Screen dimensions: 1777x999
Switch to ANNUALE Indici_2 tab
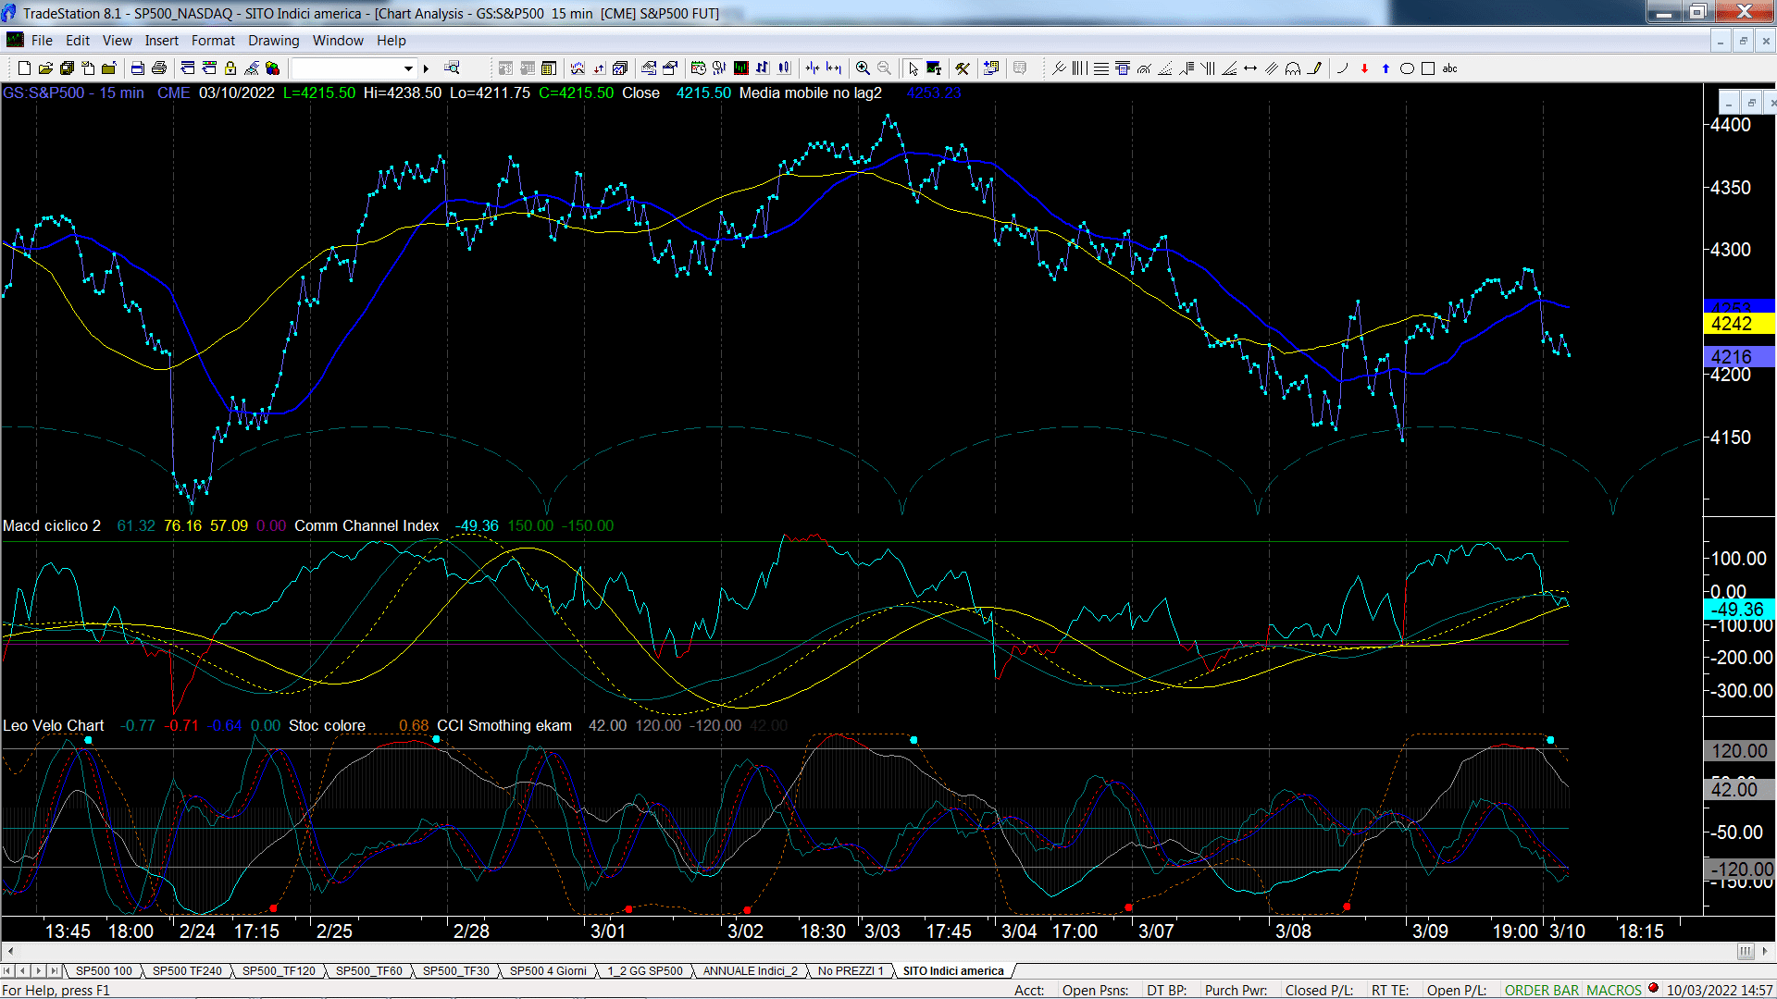click(750, 971)
